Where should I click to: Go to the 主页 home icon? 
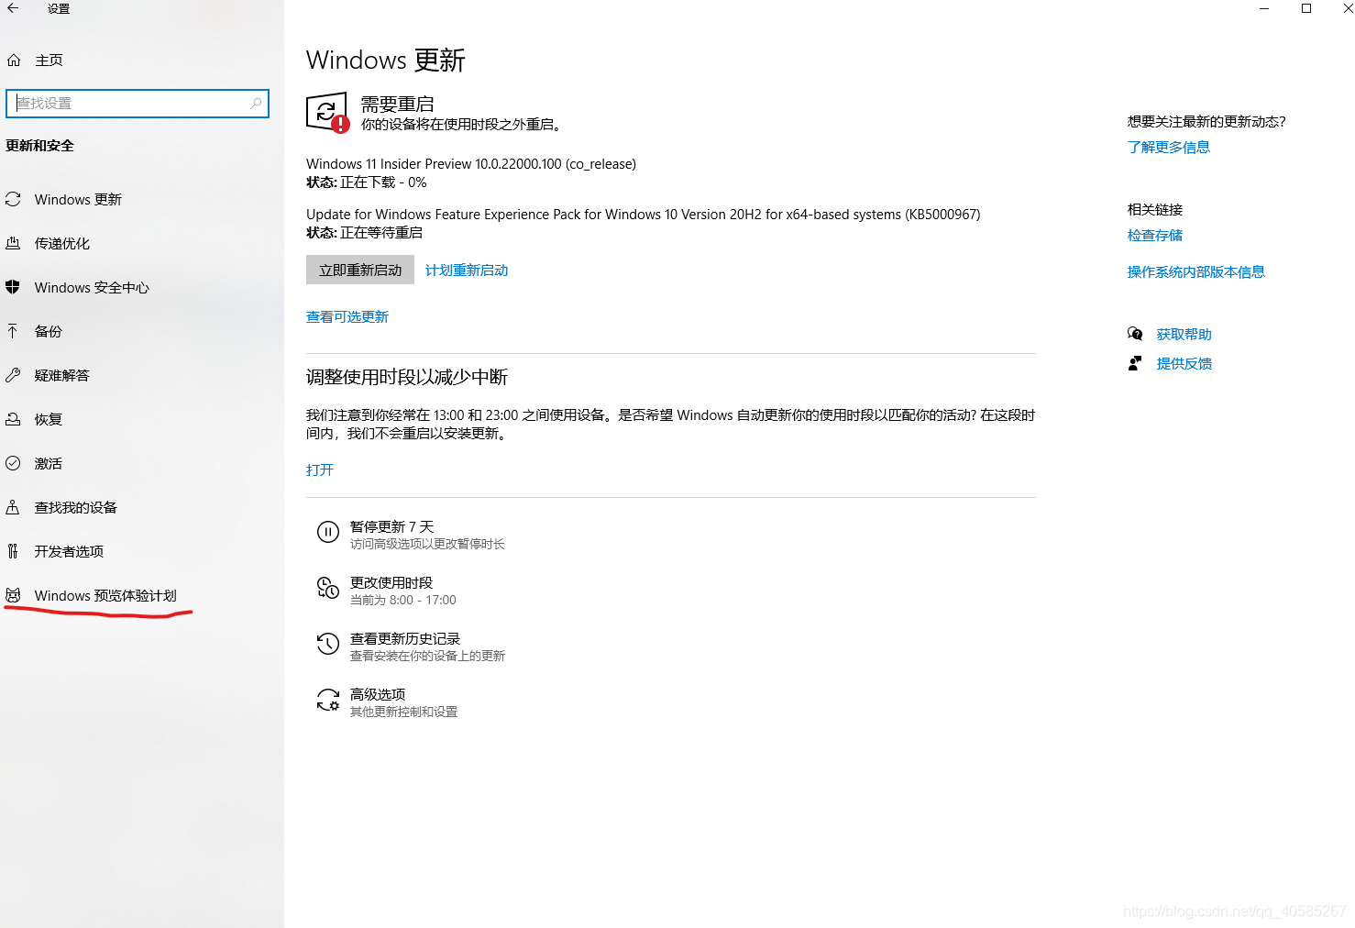14,61
